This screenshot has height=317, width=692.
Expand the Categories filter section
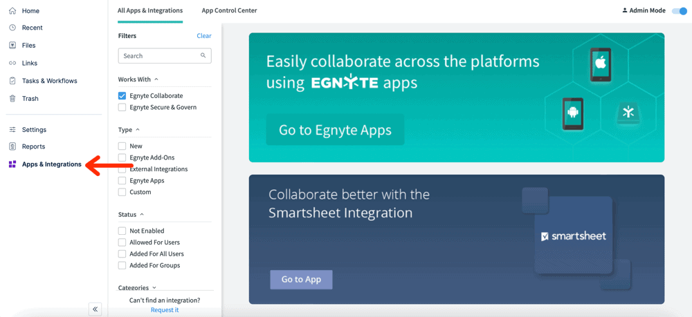coord(154,288)
